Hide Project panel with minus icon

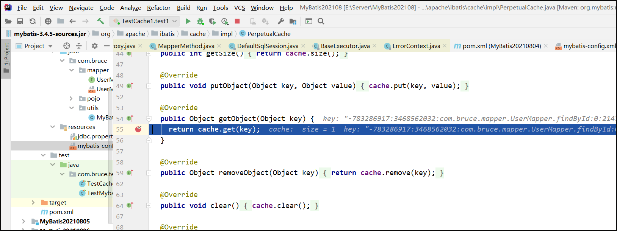pos(107,46)
